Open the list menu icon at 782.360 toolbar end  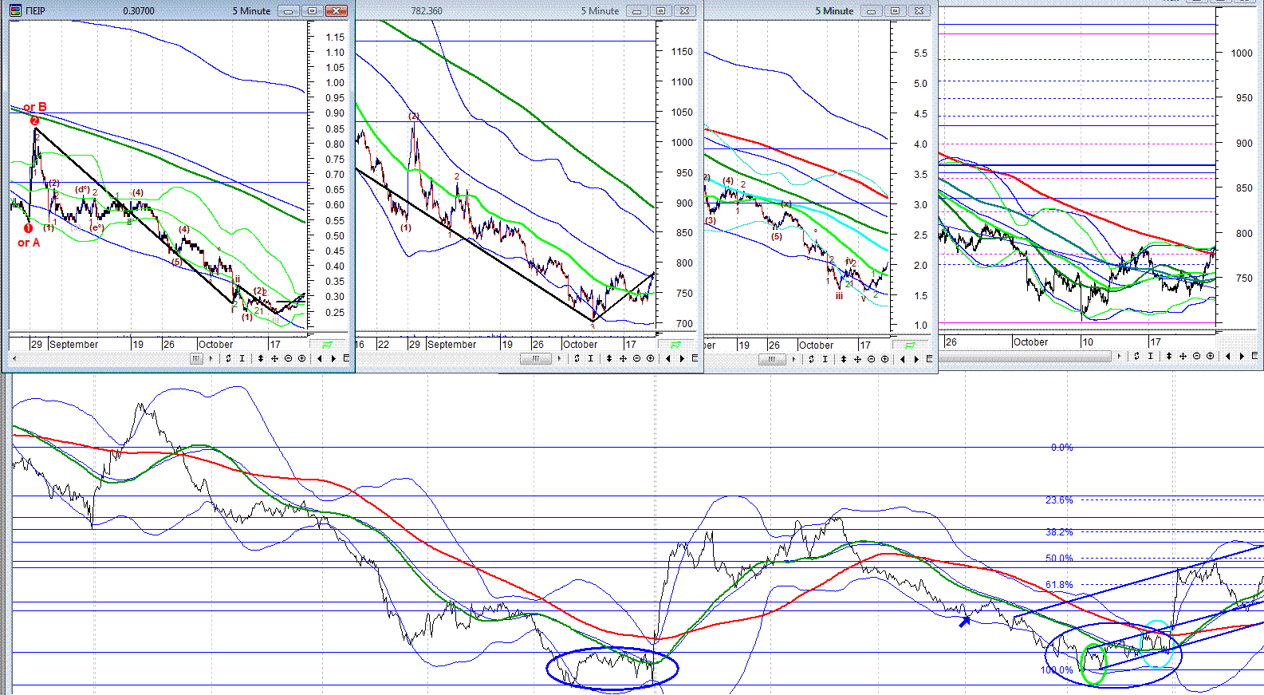695,358
